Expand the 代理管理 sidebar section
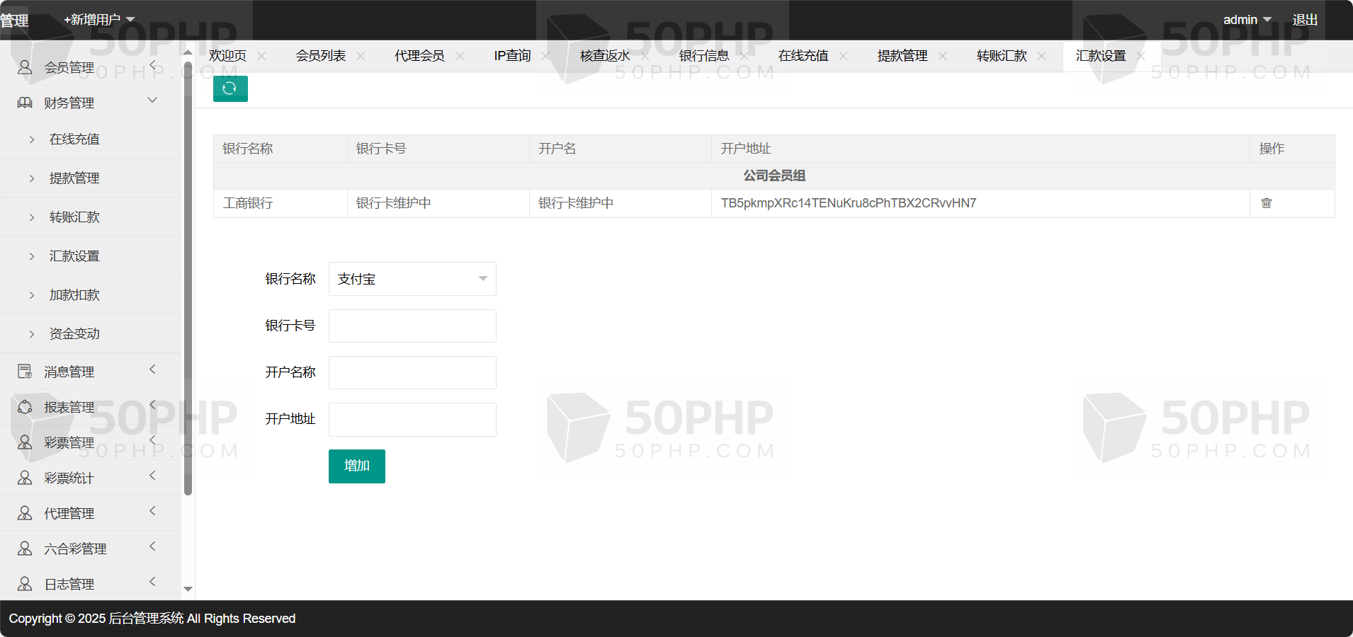The width and height of the screenshot is (1353, 637). 152,511
